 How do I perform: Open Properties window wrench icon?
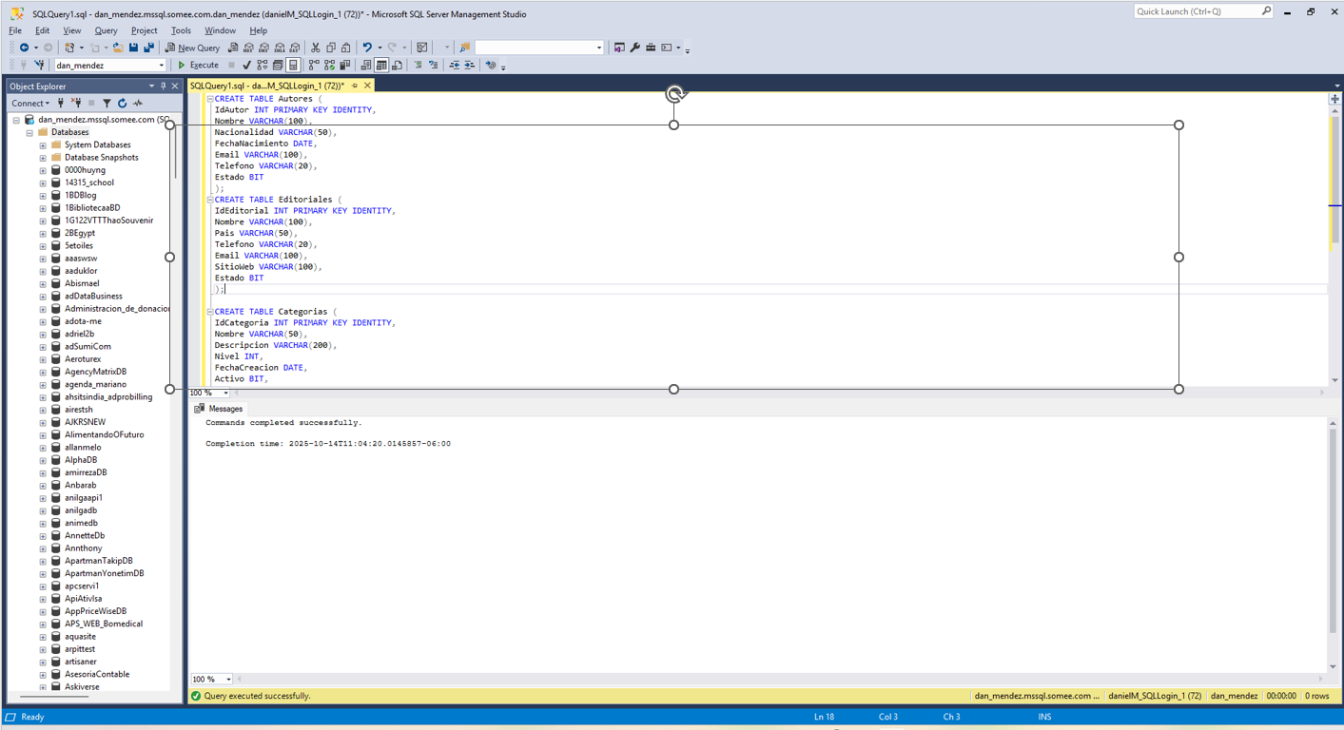(635, 48)
